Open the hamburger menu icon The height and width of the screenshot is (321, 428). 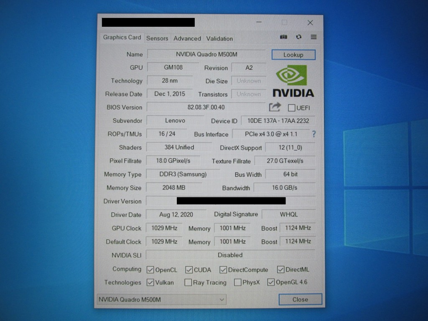point(313,37)
